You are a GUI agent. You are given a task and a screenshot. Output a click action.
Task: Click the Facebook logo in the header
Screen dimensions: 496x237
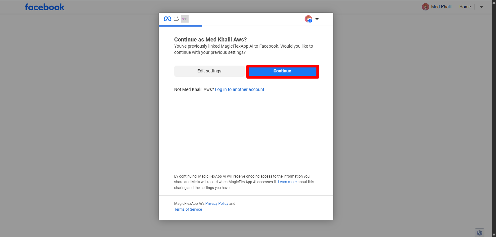pyautogui.click(x=45, y=7)
